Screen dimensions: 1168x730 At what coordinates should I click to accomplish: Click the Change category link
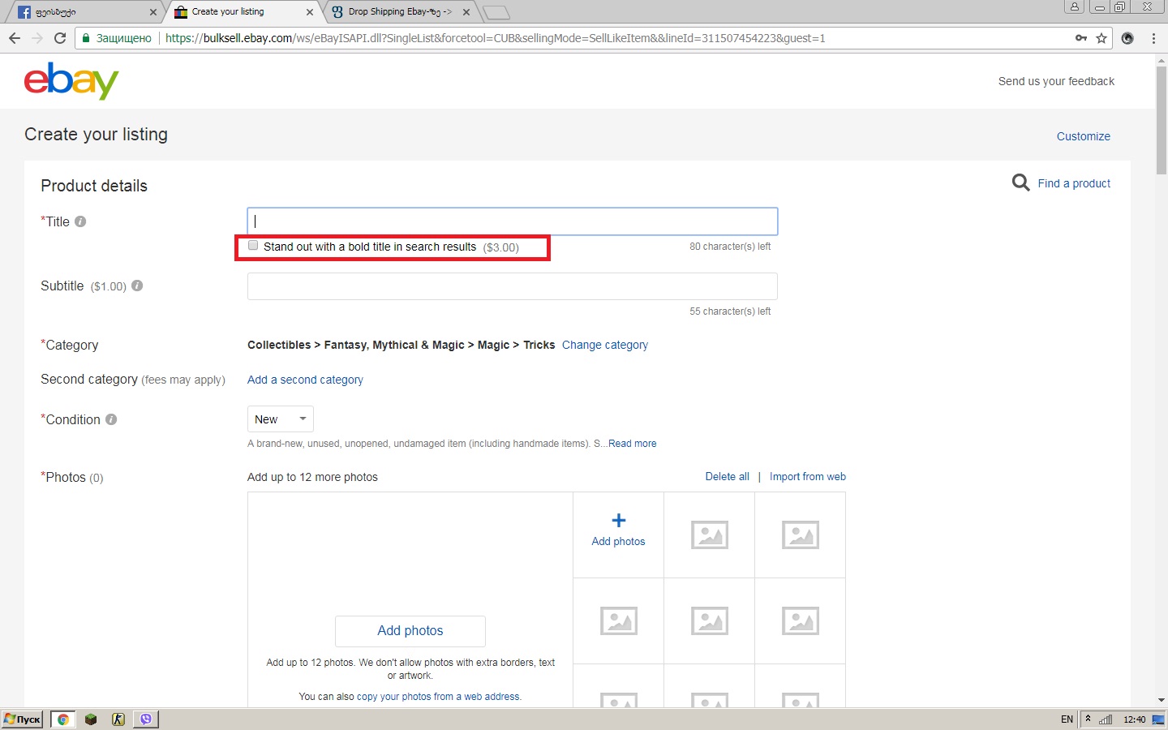point(605,345)
